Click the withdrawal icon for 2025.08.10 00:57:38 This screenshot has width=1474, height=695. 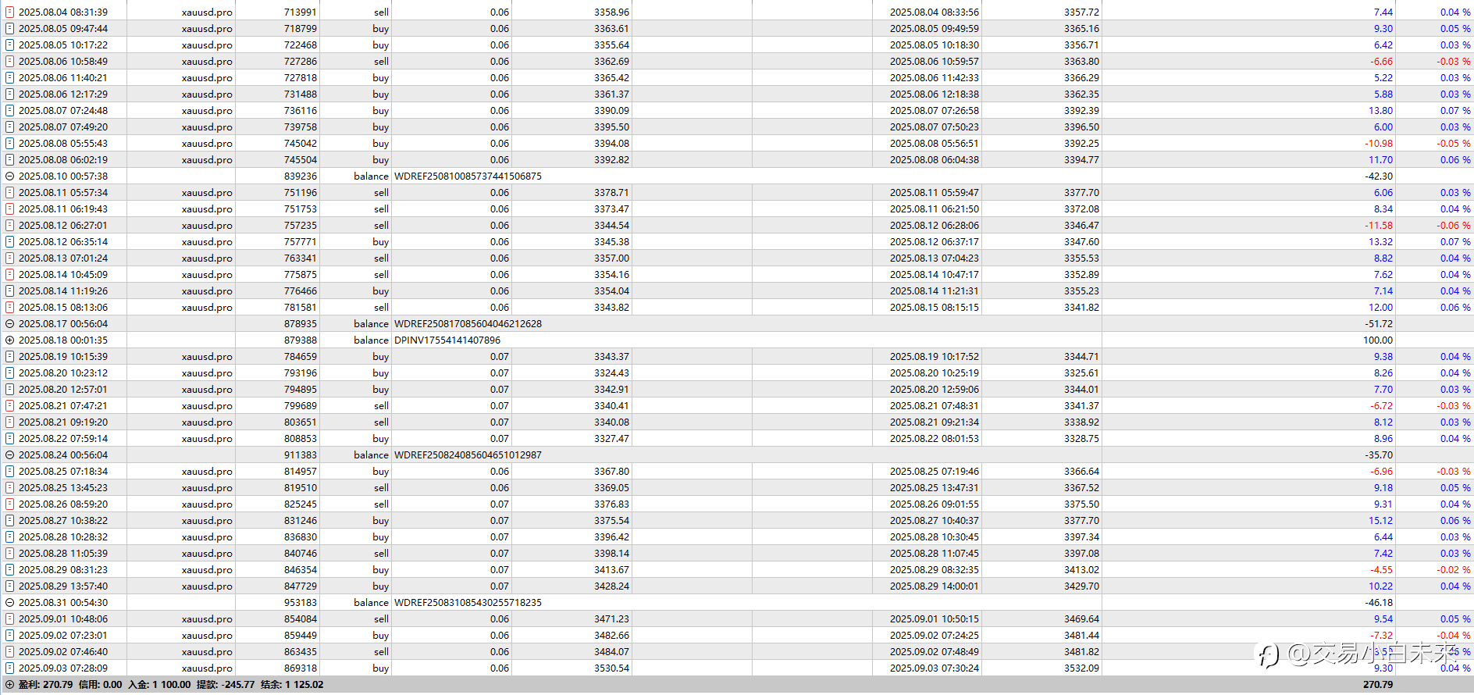10,176
